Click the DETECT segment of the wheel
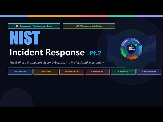 point(131,57)
